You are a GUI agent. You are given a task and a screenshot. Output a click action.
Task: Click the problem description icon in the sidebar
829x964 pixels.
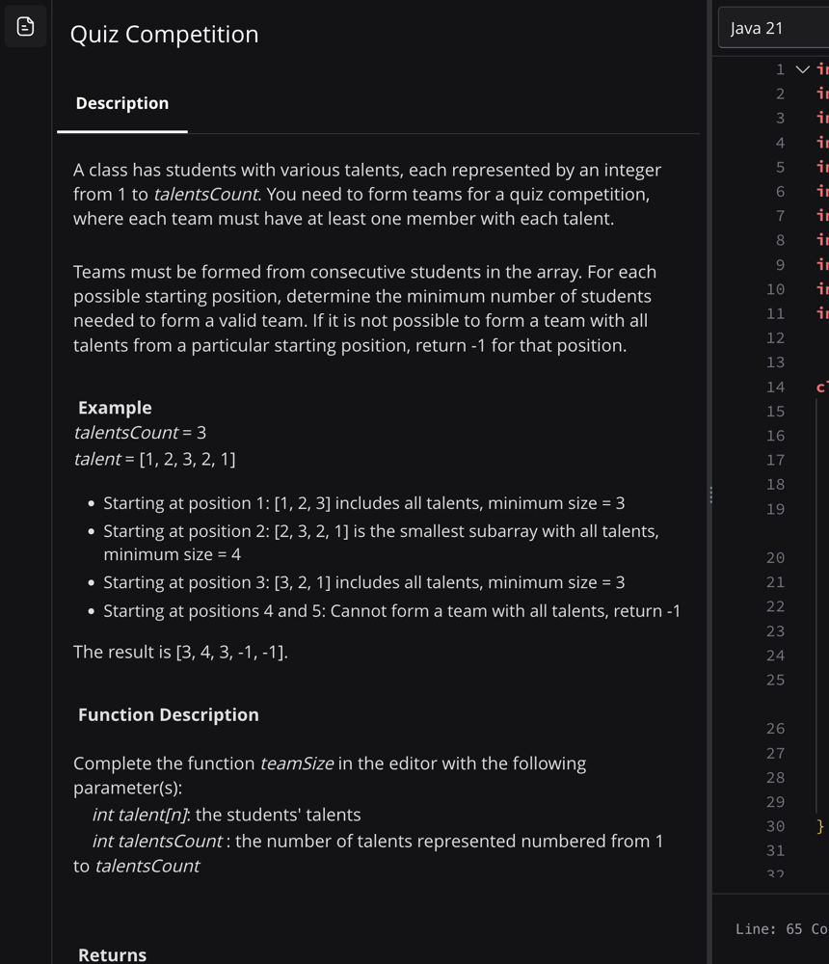(x=26, y=27)
